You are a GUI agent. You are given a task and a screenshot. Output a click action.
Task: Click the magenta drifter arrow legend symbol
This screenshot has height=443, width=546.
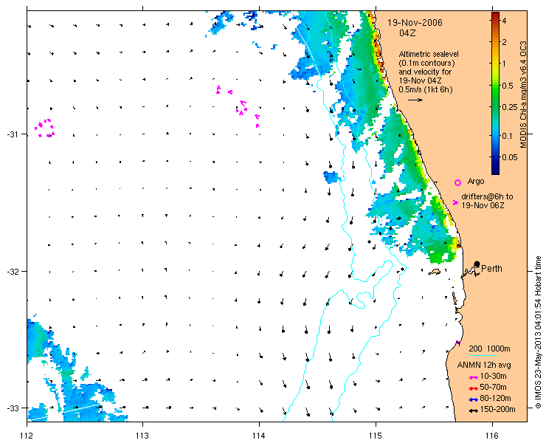[x=455, y=202]
